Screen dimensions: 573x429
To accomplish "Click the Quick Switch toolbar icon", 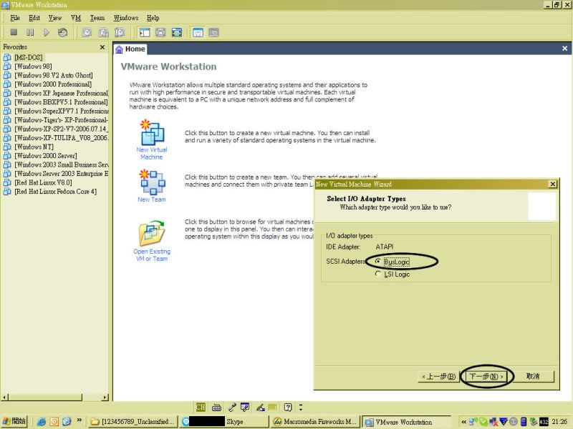I will pos(160,32).
